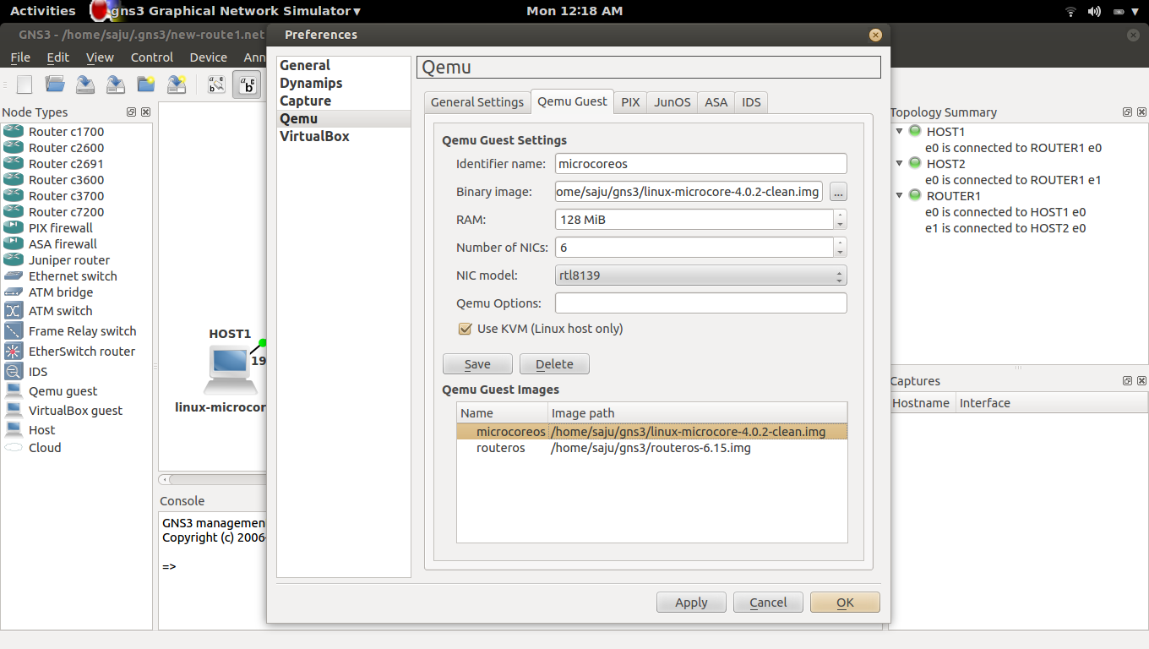
Task: Collapse the HOST1 tree in Topology Summary
Action: coord(899,132)
